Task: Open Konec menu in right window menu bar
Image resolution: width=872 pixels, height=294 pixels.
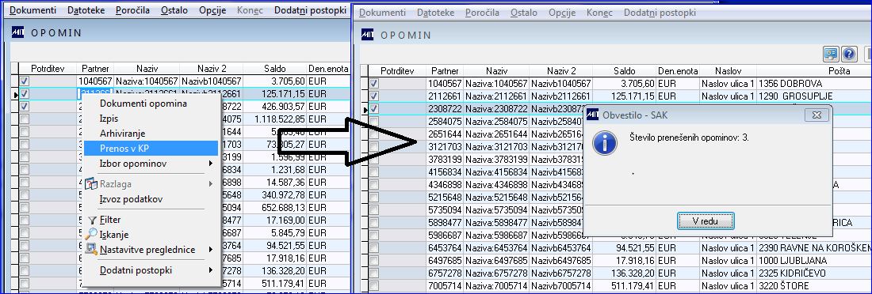Action: coord(599,12)
